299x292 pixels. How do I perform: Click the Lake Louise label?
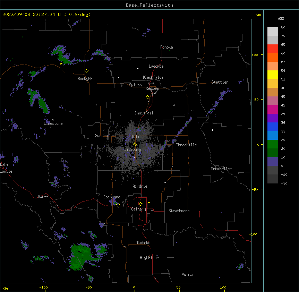coord(6,168)
